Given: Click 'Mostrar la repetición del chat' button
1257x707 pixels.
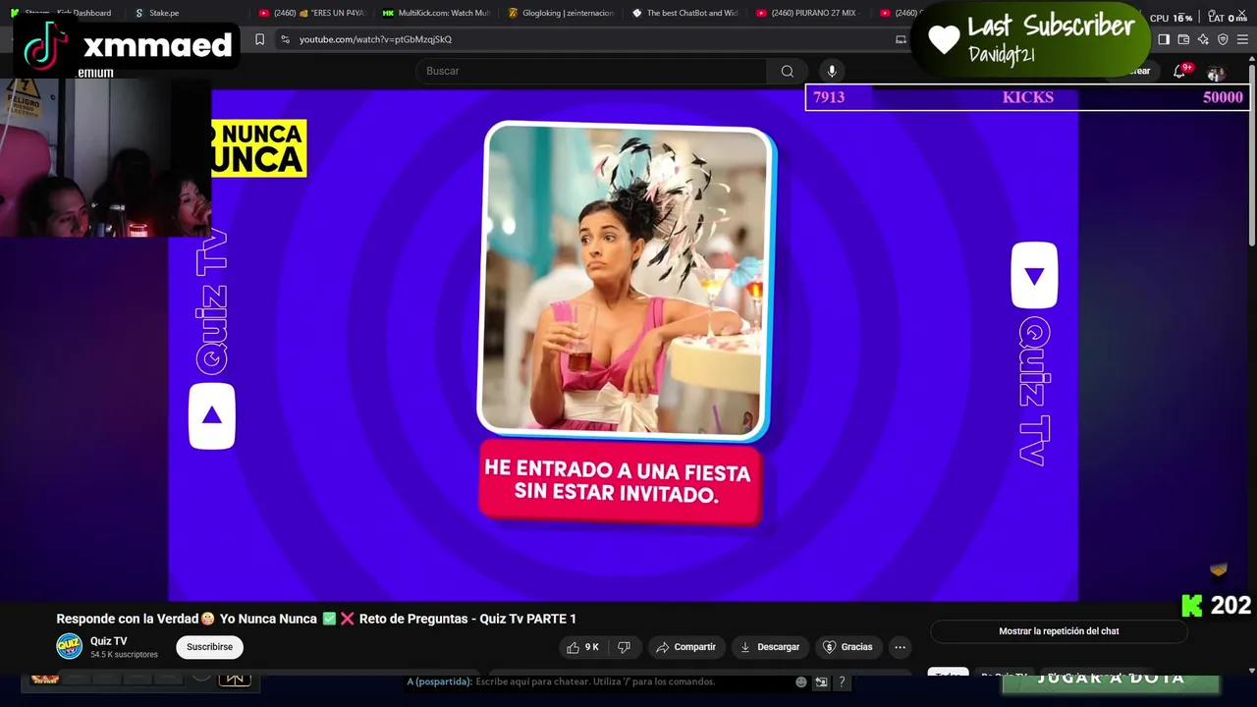Looking at the screenshot, I should [1059, 631].
